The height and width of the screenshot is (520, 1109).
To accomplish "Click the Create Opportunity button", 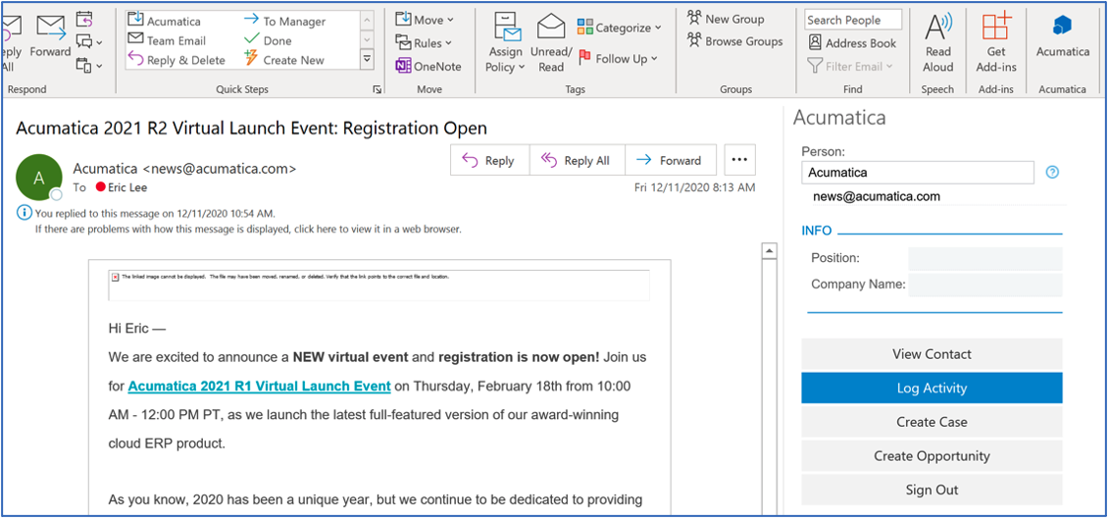I will pos(932,455).
